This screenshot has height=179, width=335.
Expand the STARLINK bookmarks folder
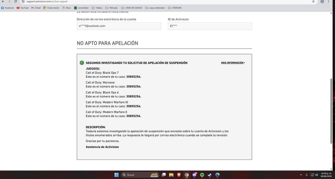(x=175, y=8)
